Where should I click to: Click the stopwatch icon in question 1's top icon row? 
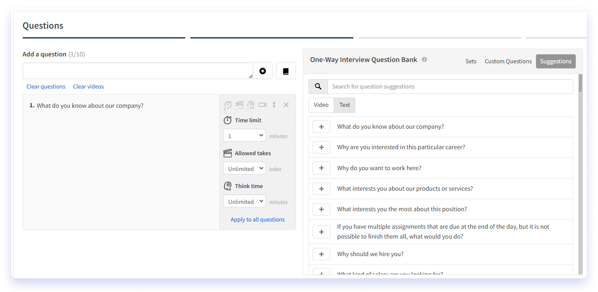228,105
